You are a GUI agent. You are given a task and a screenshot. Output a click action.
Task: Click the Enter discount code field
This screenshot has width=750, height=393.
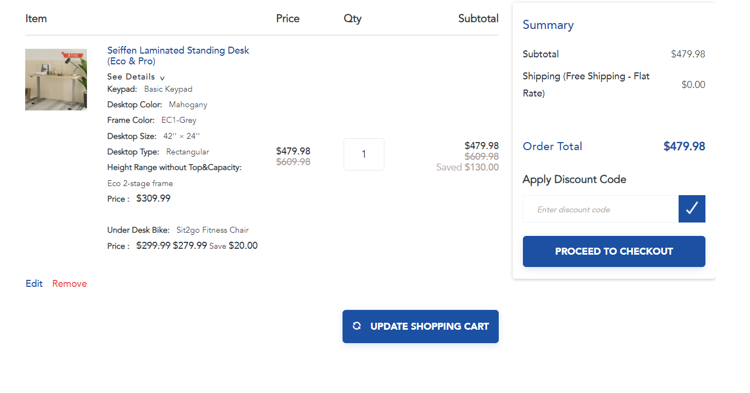tap(600, 209)
